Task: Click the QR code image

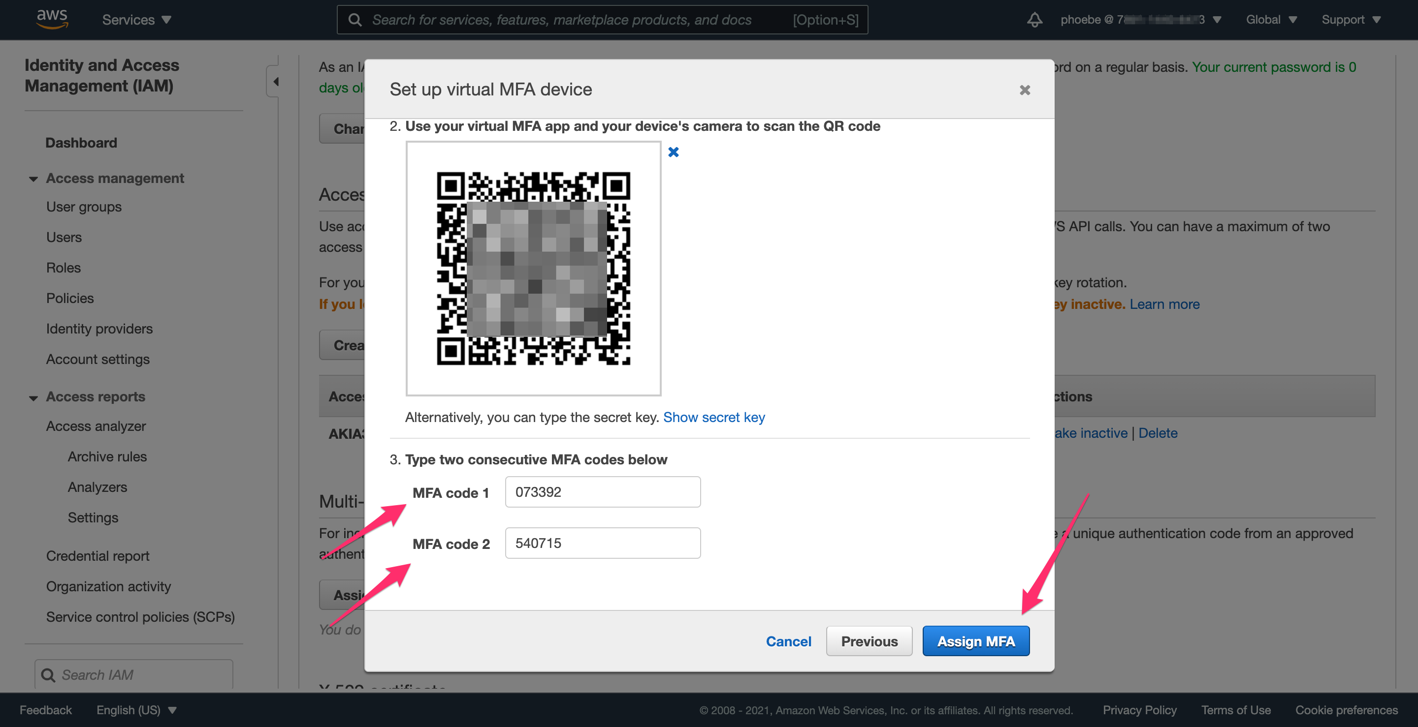Action: pyautogui.click(x=533, y=269)
